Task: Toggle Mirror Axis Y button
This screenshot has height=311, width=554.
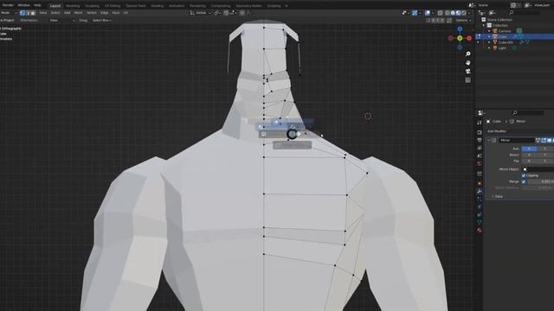Action: tap(544, 149)
